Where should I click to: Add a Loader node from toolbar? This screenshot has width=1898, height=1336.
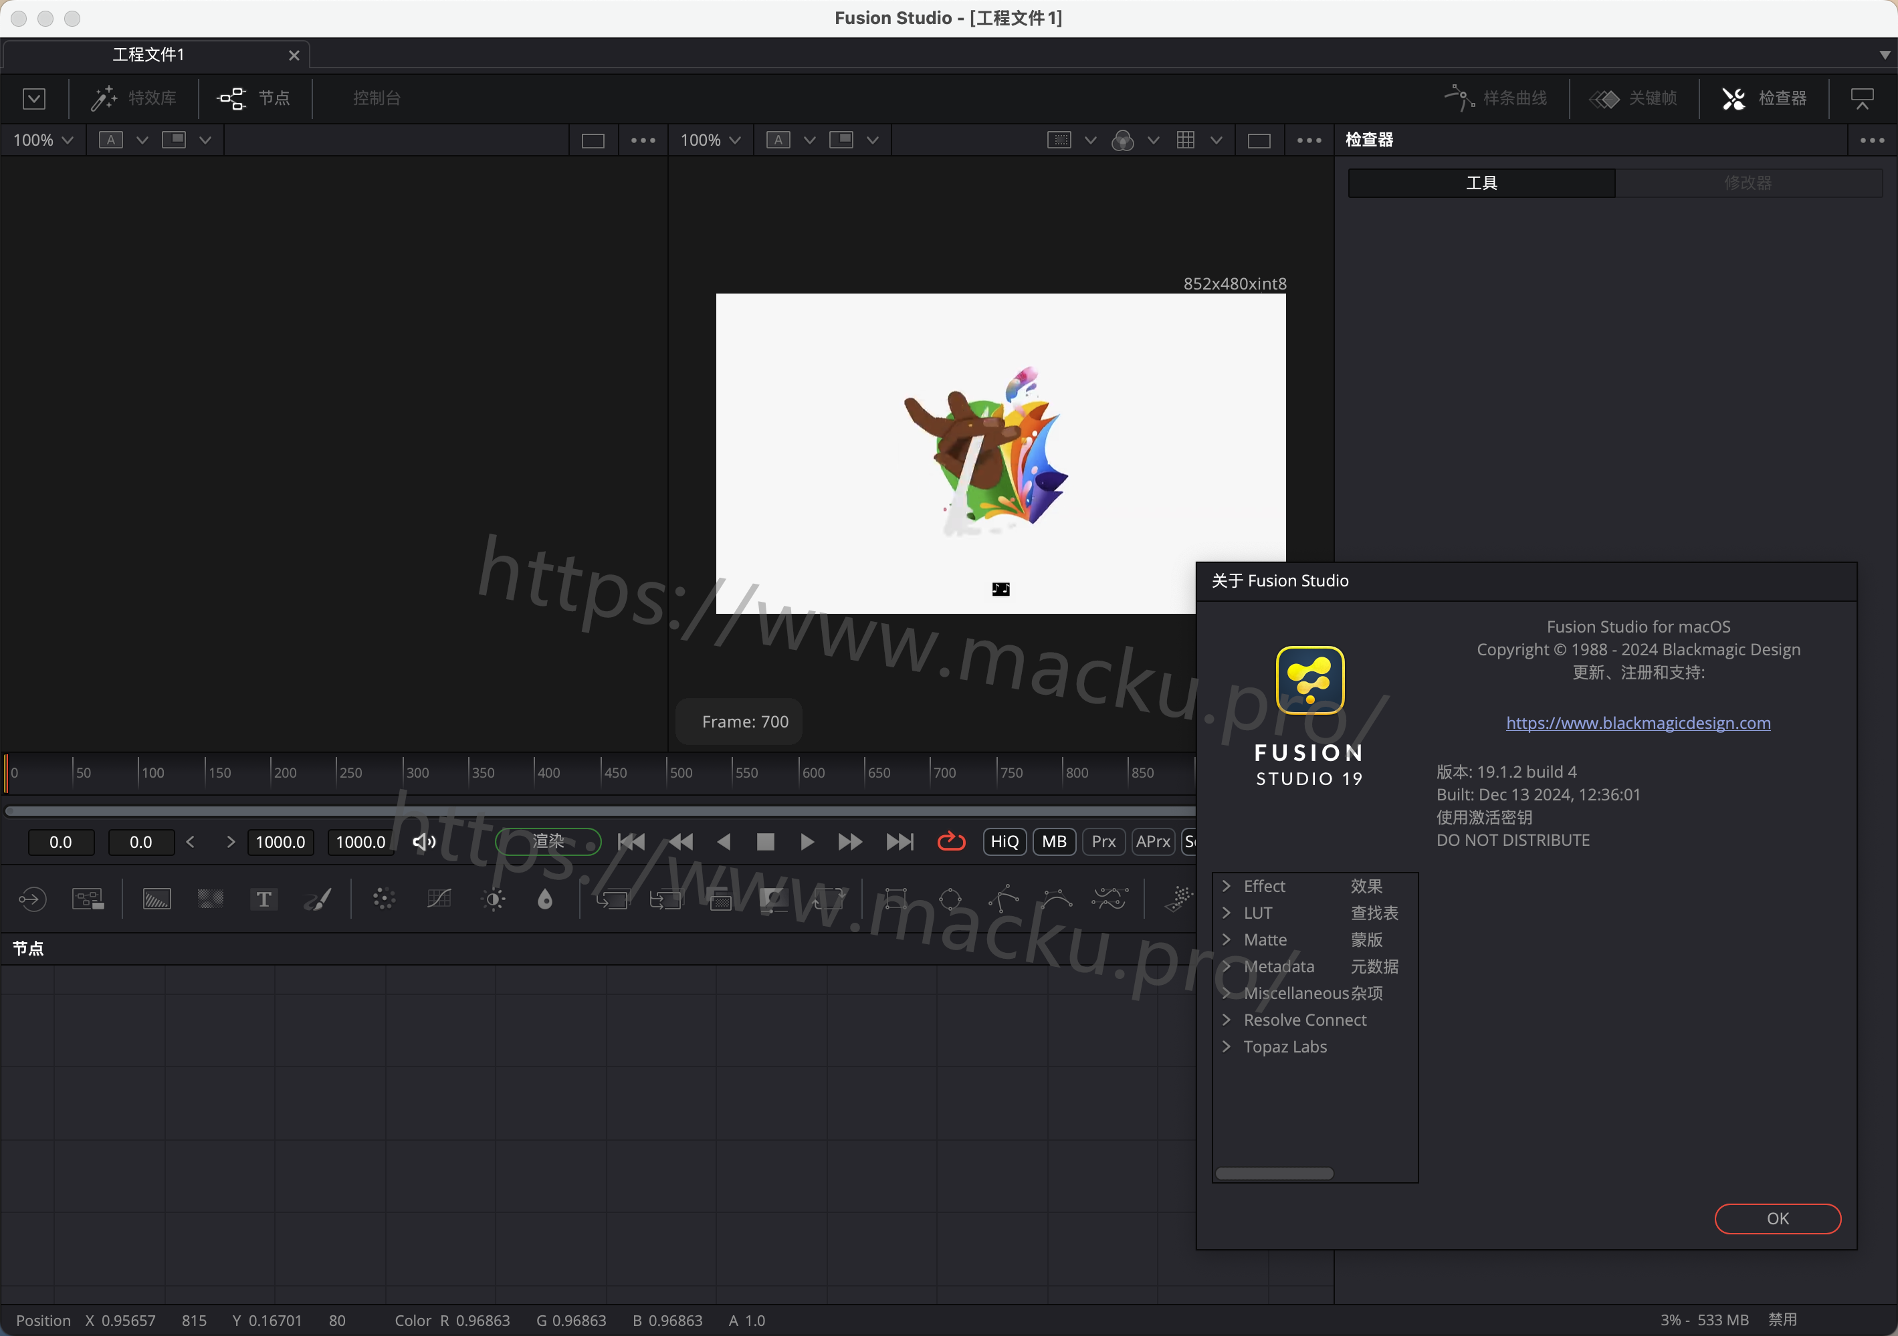pos(32,899)
